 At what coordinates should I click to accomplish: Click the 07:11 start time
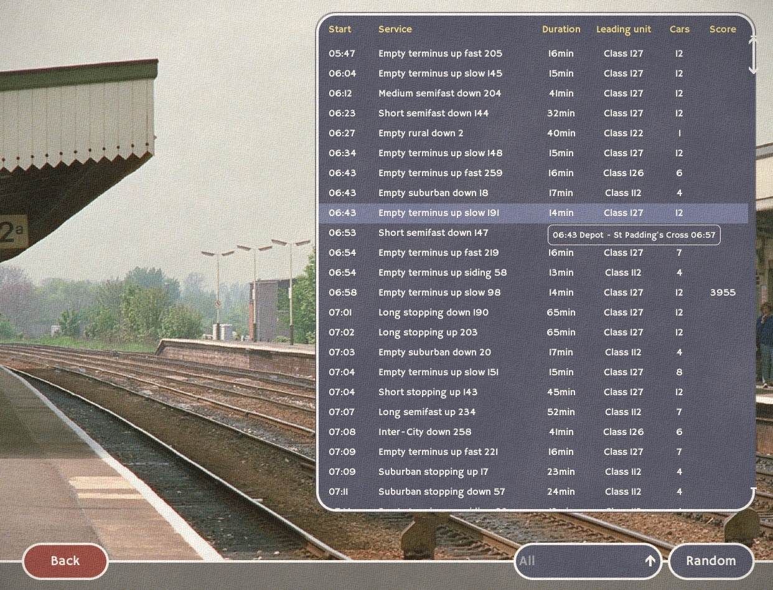click(339, 492)
